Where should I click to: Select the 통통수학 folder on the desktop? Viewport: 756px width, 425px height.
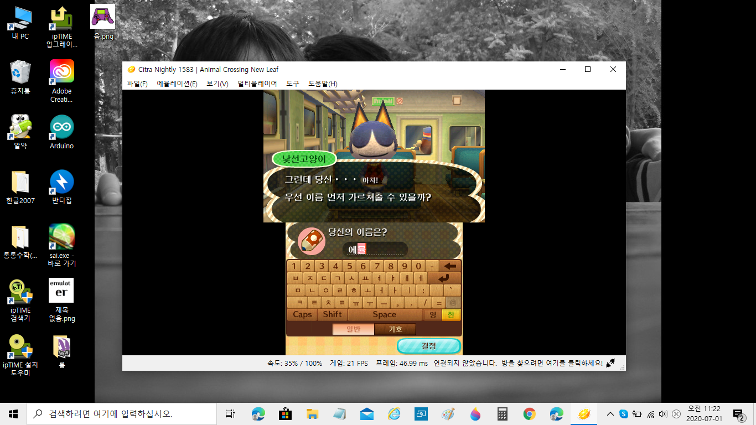click(20, 242)
